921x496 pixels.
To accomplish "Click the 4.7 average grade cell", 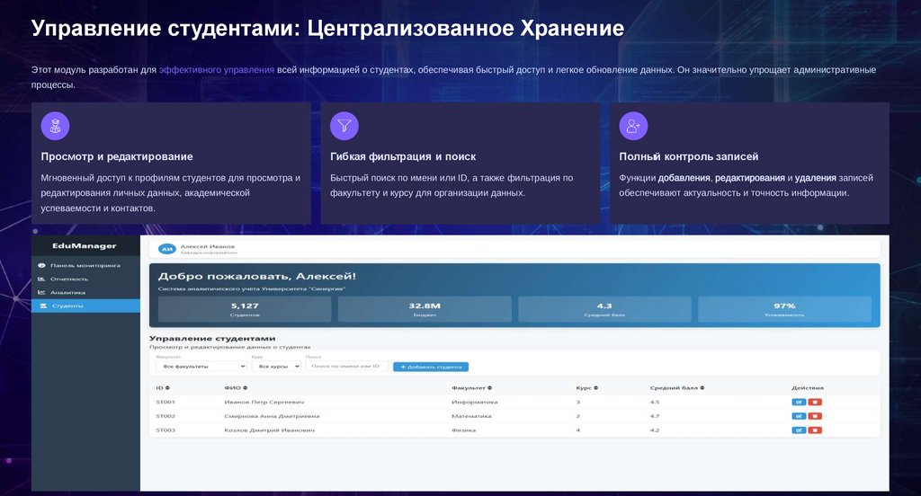I will [x=655, y=416].
